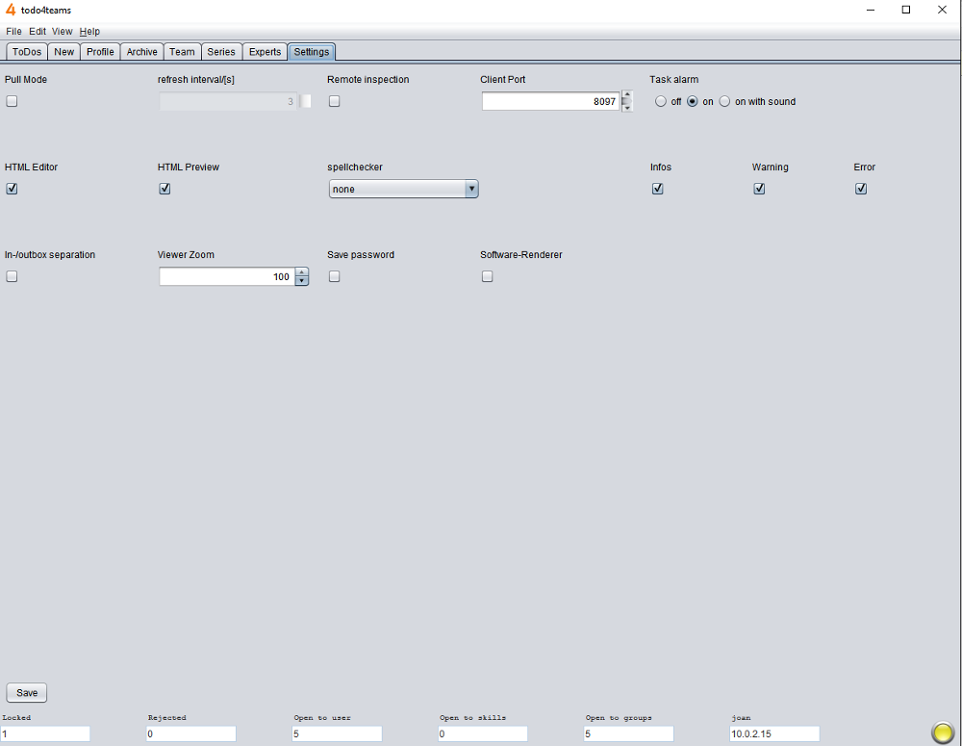Enable the Software-Renderer checkbox
962x746 pixels.
487,276
